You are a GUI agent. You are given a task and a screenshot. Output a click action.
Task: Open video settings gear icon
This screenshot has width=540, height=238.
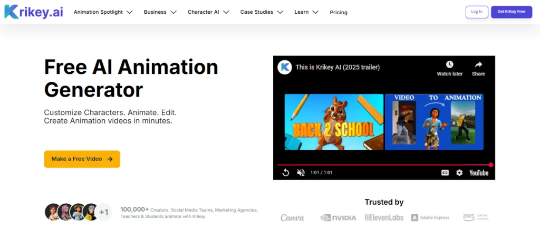pyautogui.click(x=459, y=173)
